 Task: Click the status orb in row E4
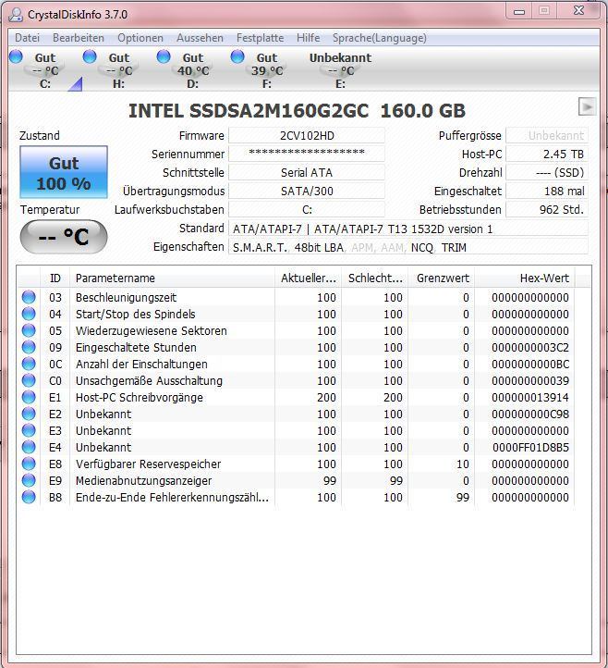29,447
